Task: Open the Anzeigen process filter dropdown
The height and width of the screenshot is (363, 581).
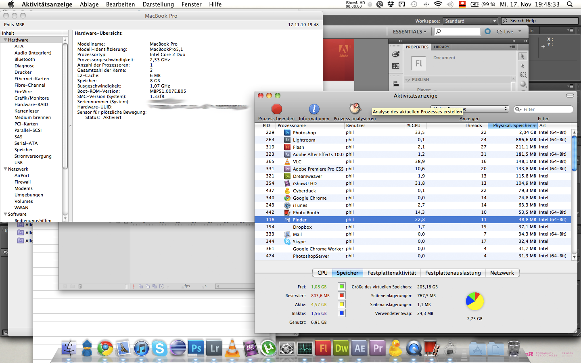Action: tap(470, 109)
